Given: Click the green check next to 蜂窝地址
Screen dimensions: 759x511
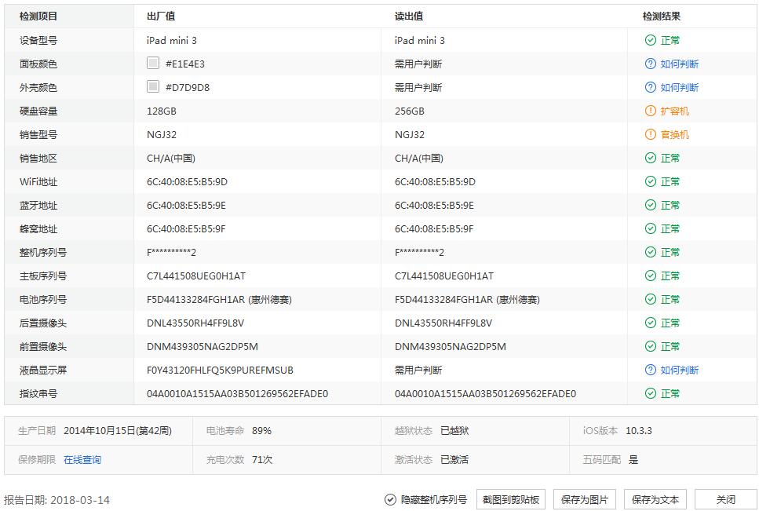Looking at the screenshot, I should 649,228.
